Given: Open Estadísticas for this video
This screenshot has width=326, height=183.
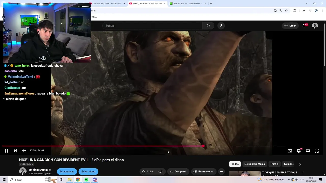Looking at the screenshot, I should (x=67, y=172).
